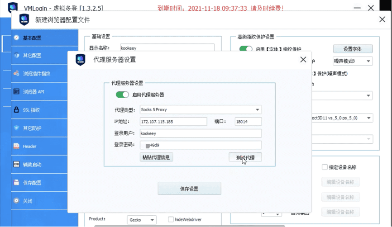Click the 设置字体 button
The height and width of the screenshot is (227, 392).
(353, 49)
